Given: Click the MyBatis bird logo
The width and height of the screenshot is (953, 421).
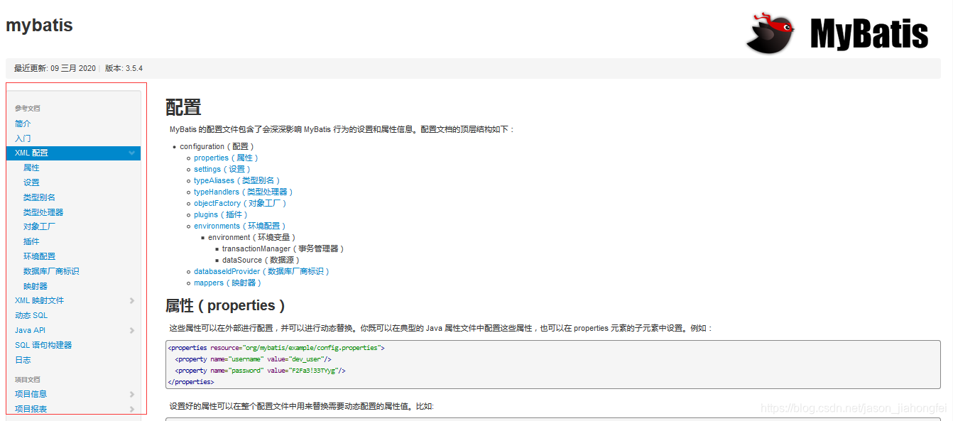Looking at the screenshot, I should pyautogui.click(x=769, y=32).
